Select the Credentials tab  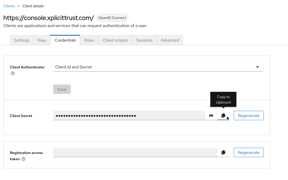pos(65,40)
